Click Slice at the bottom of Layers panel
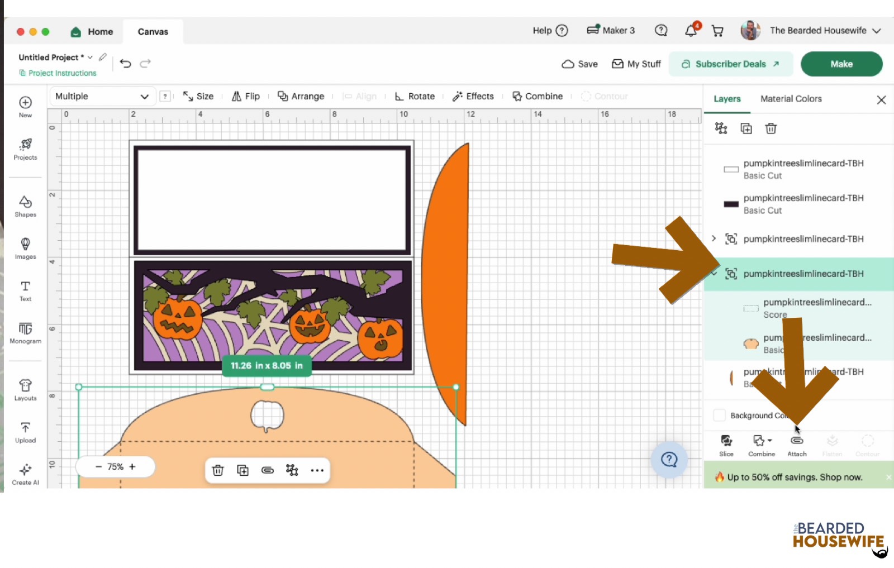 [x=726, y=446]
